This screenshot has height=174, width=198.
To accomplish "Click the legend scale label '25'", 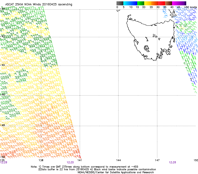I will click(x=151, y=7).
